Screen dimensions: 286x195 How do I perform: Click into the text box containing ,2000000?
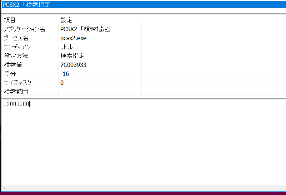144,142
